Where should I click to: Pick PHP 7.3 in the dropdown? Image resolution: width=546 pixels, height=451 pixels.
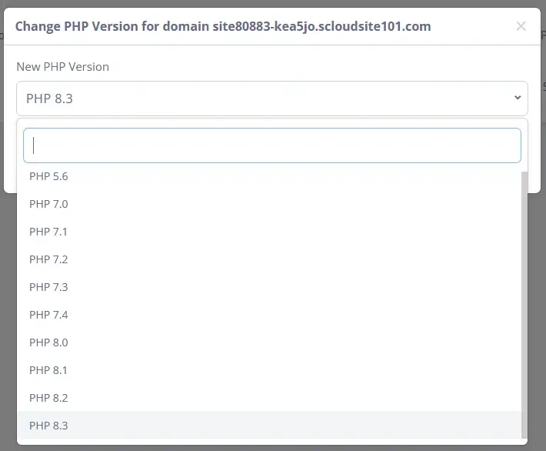click(x=269, y=287)
